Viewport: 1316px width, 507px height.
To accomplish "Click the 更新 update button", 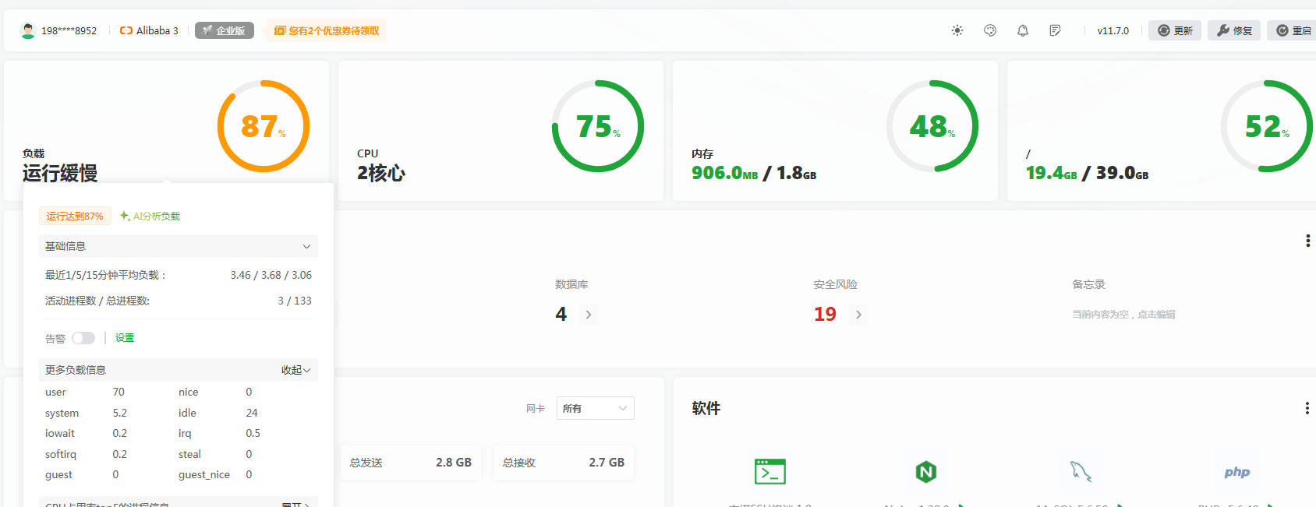I will pyautogui.click(x=1175, y=30).
